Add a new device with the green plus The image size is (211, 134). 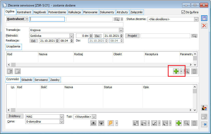pyautogui.click(x=176, y=71)
